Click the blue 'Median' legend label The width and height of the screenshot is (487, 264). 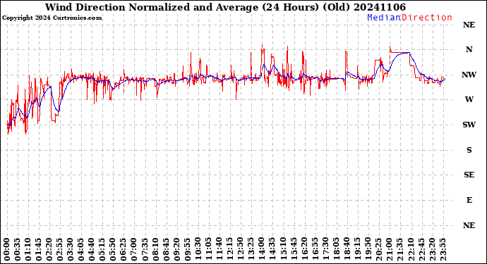coord(384,18)
